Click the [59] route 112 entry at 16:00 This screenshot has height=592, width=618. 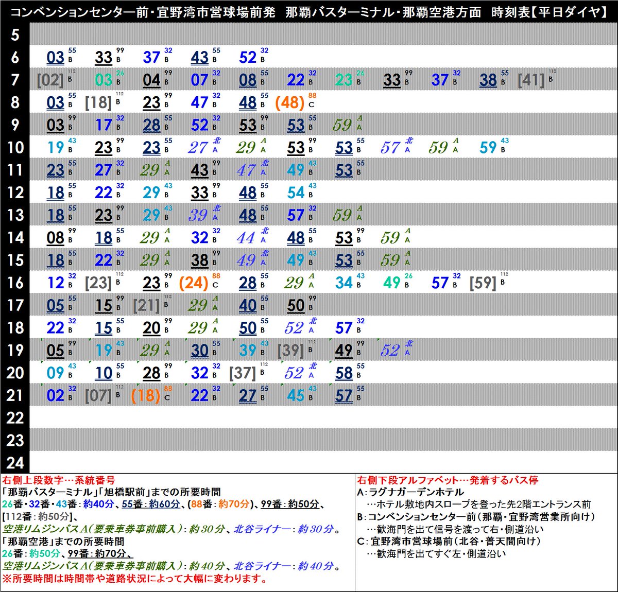(x=483, y=283)
